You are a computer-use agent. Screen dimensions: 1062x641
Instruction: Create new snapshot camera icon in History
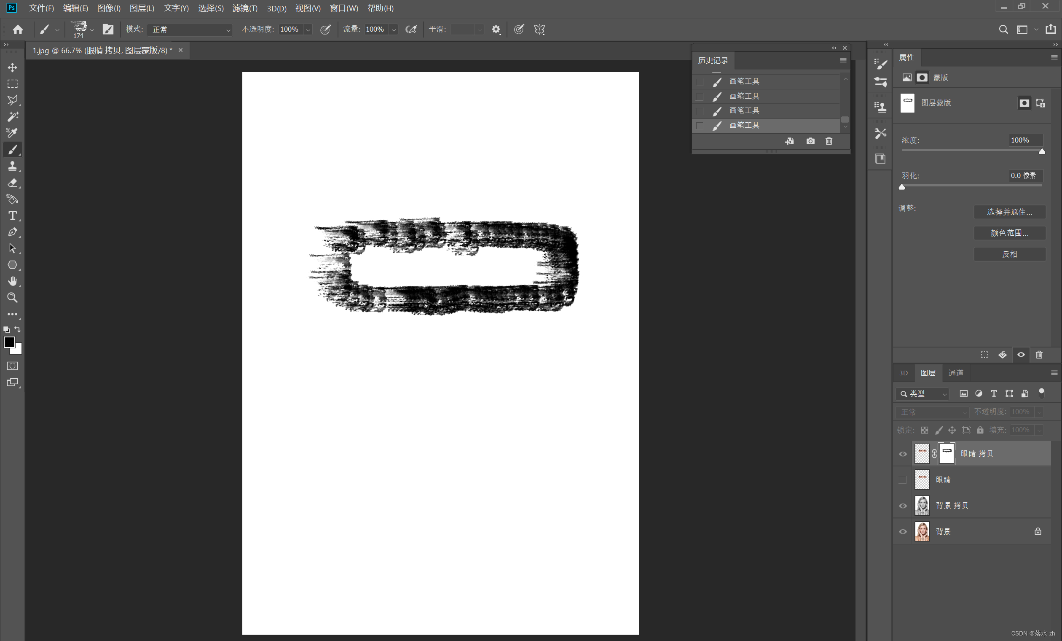(x=810, y=141)
